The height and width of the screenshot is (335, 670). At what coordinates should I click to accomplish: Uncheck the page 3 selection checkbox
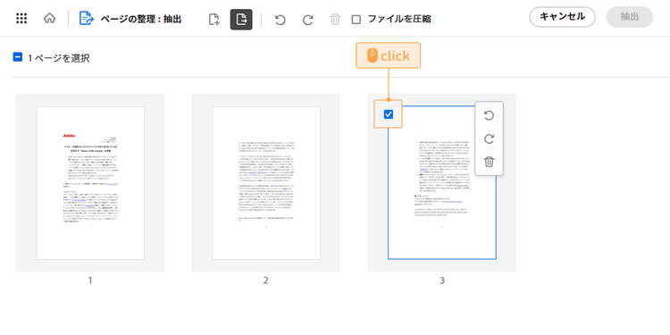coord(389,114)
